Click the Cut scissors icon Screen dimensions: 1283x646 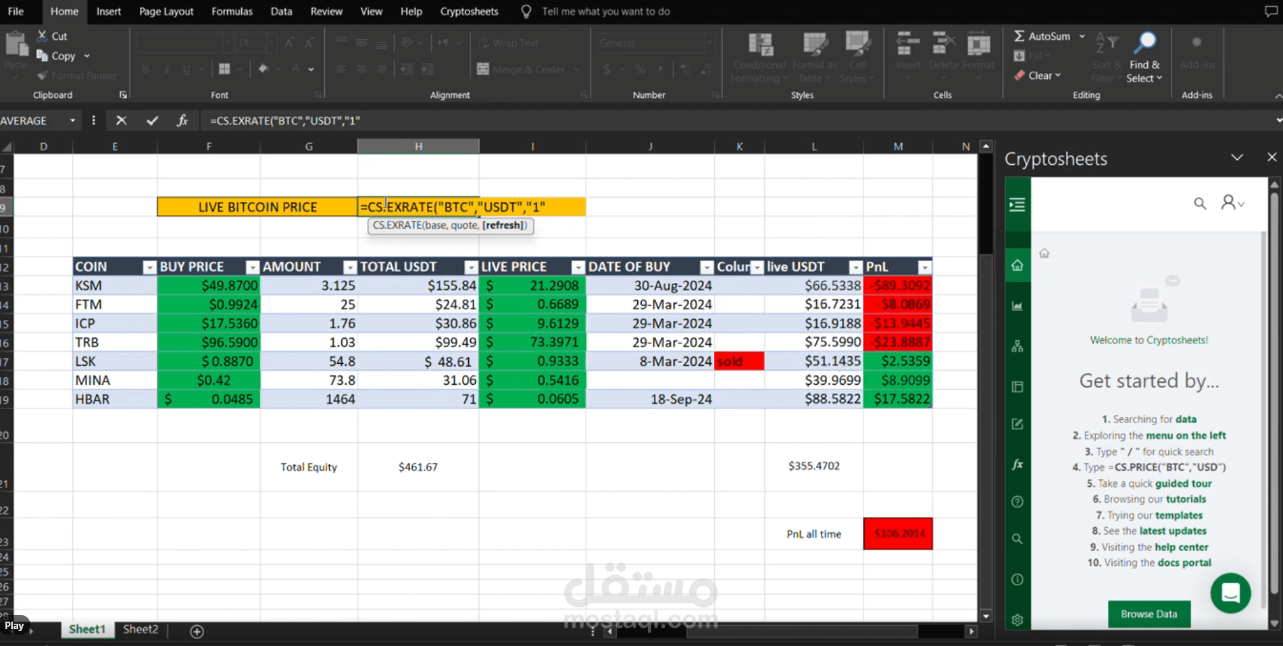[x=42, y=36]
